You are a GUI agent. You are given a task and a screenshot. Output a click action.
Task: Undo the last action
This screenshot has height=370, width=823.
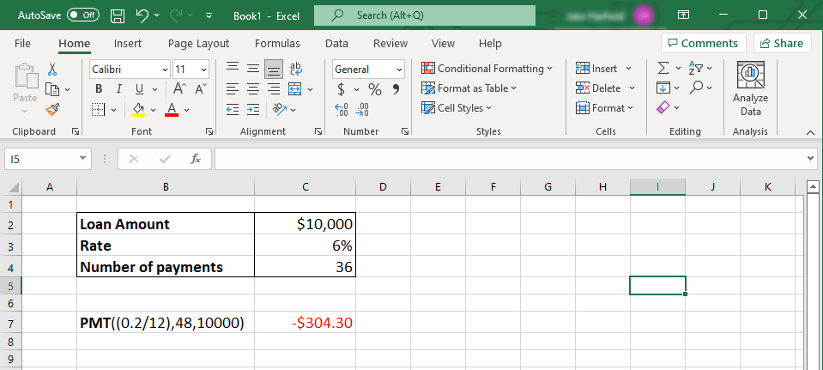(142, 15)
